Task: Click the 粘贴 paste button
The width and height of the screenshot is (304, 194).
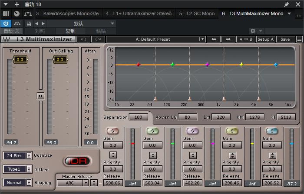Action: pyautogui.click(x=101, y=31)
